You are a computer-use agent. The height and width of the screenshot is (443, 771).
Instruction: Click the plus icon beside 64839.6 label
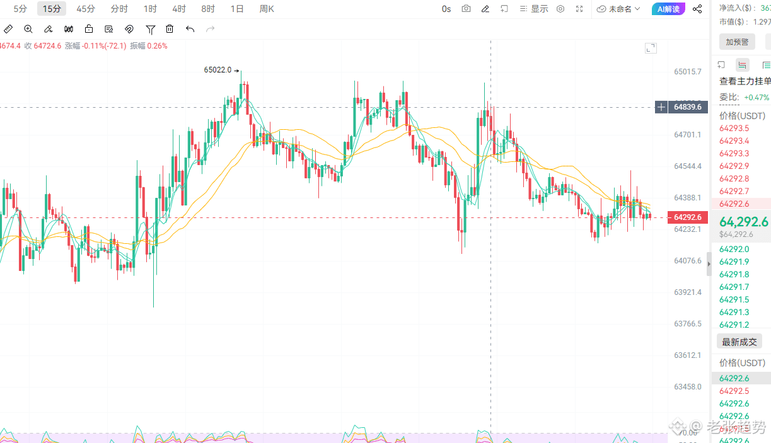coord(661,107)
